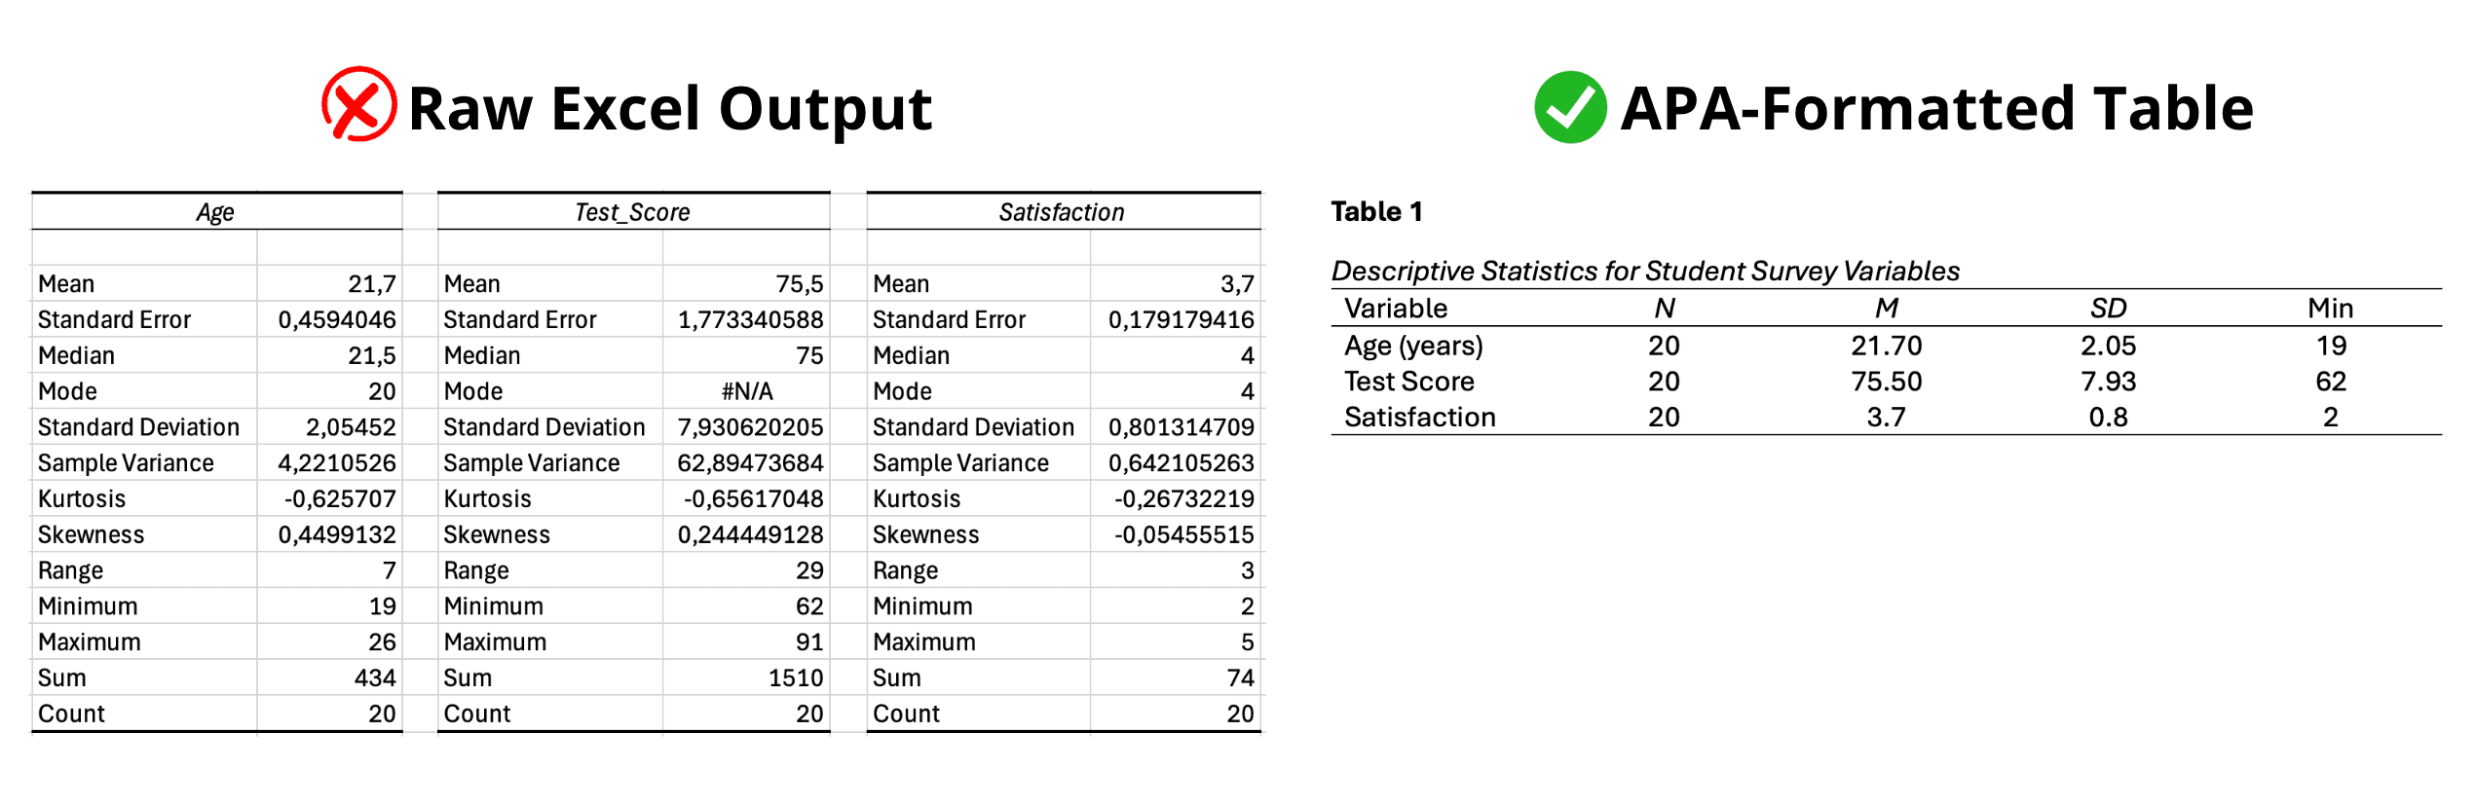This screenshot has width=2476, height=806.
Task: Click the "Age (years)" row label
Action: [1413, 346]
